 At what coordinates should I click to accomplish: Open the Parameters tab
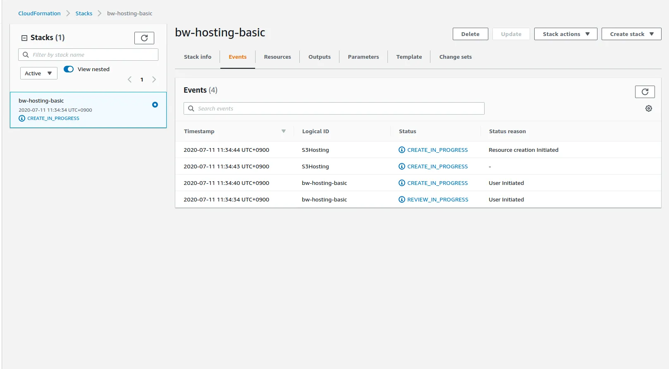(x=363, y=57)
